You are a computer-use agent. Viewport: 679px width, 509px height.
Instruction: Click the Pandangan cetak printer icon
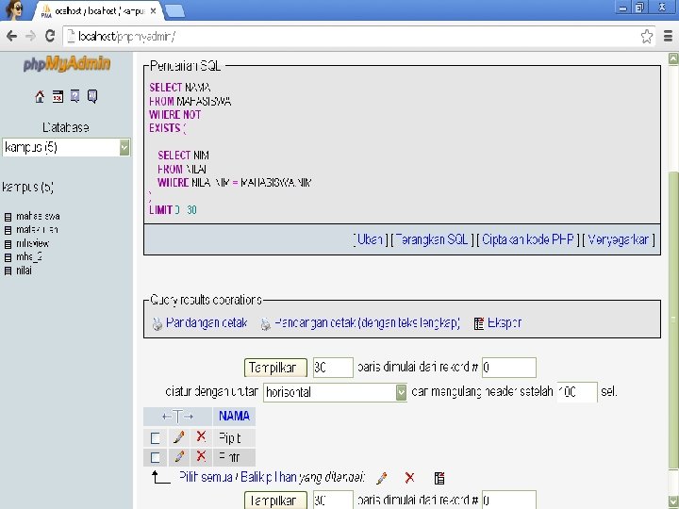click(x=157, y=323)
